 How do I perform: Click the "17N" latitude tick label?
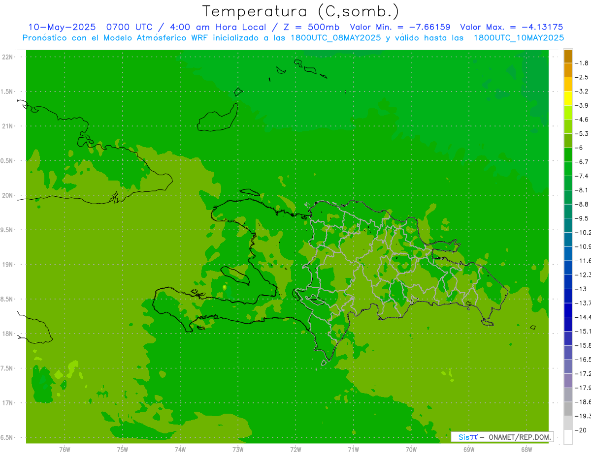[8, 403]
